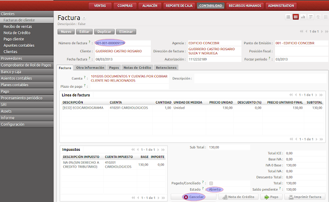Open the COMPRAS top menu
Screen dimensions: 329x202
click(x=125, y=6)
